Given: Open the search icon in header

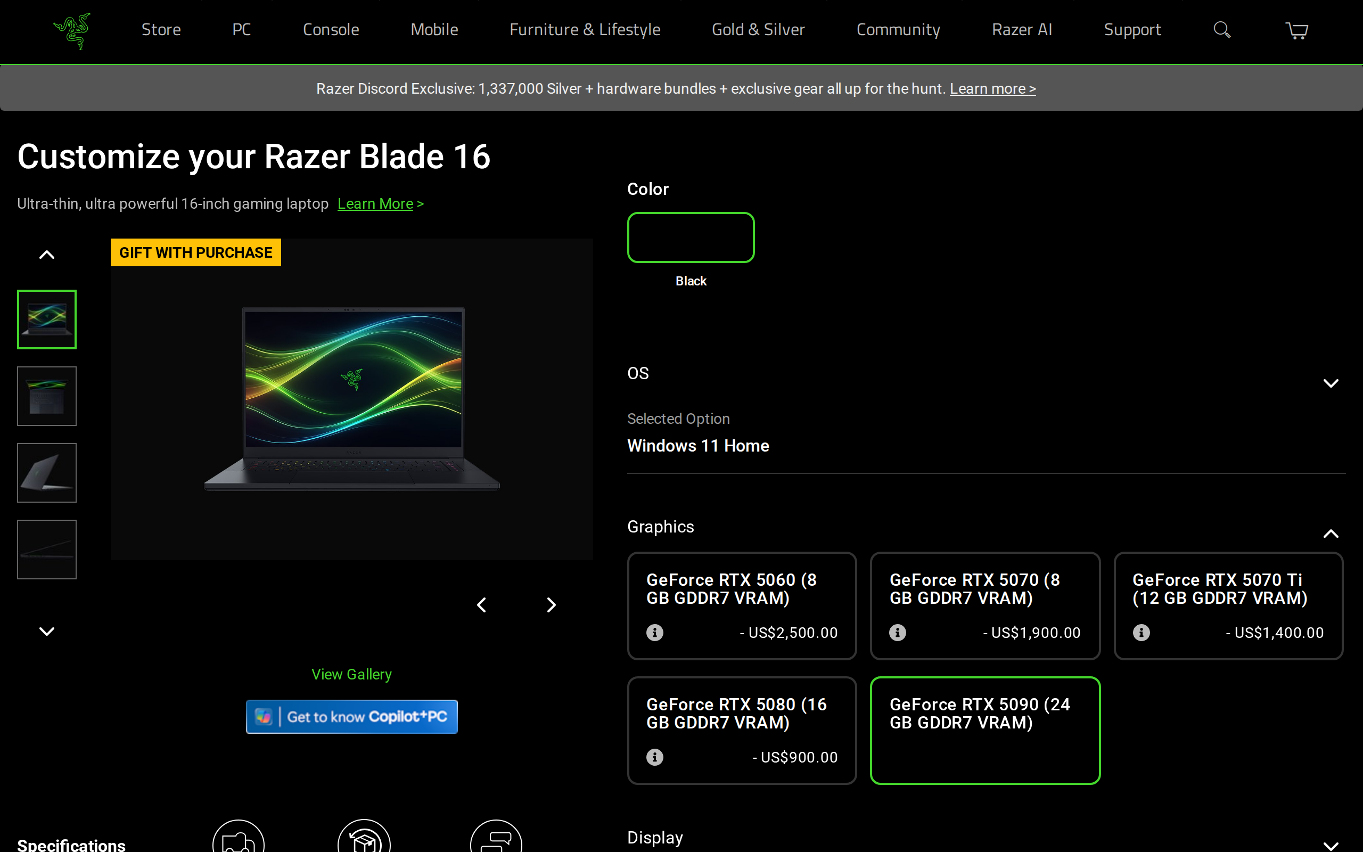Looking at the screenshot, I should click(1221, 30).
